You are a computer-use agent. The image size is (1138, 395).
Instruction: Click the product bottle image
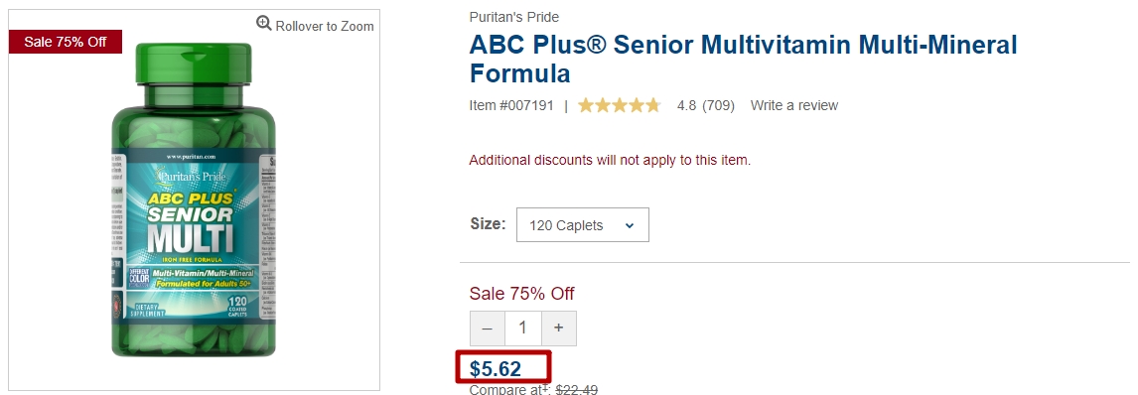194,199
